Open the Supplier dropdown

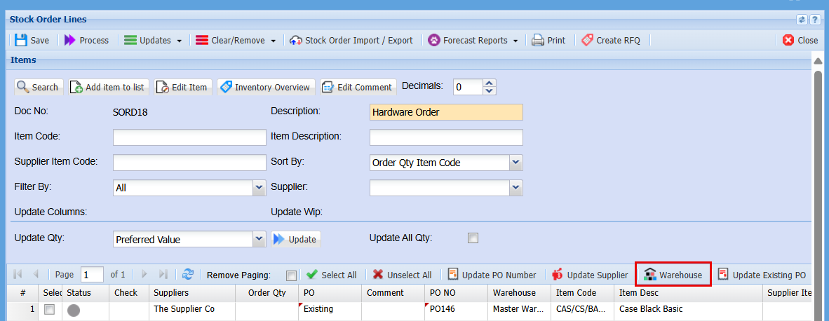pyautogui.click(x=516, y=187)
